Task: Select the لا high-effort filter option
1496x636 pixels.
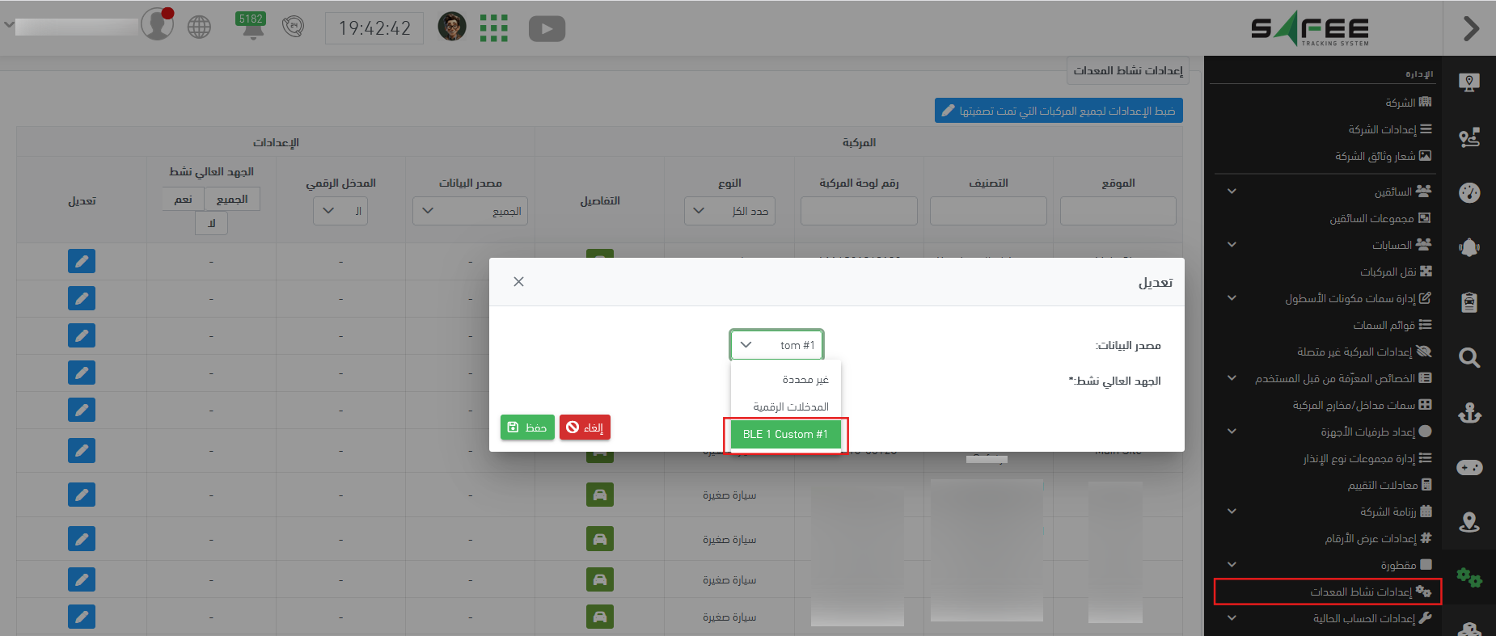Action: tap(211, 223)
